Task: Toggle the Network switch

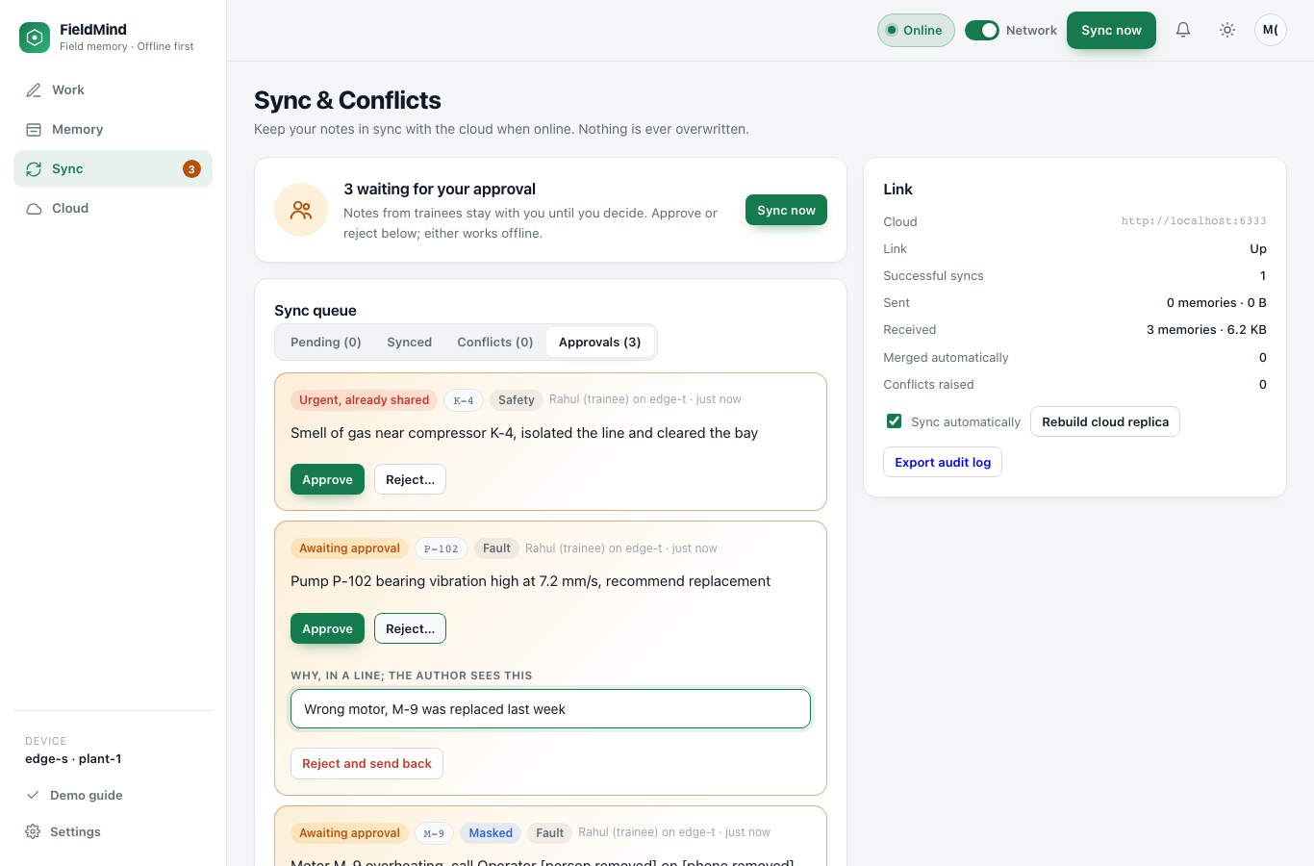Action: click(982, 30)
